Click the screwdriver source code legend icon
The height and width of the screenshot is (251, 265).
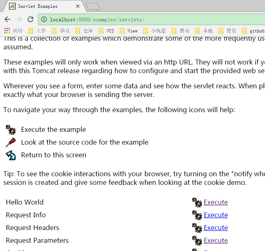point(11,143)
